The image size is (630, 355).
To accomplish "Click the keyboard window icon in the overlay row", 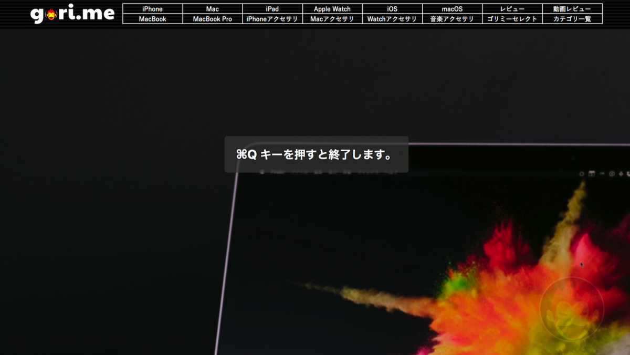I will tap(592, 173).
